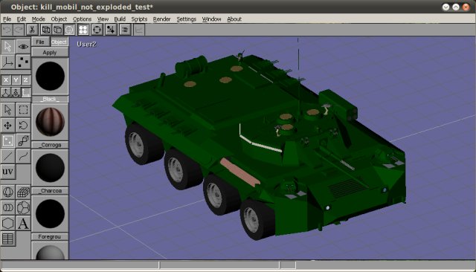476x272 pixels.
Task: Click the UV tool button
Action: coord(8,172)
